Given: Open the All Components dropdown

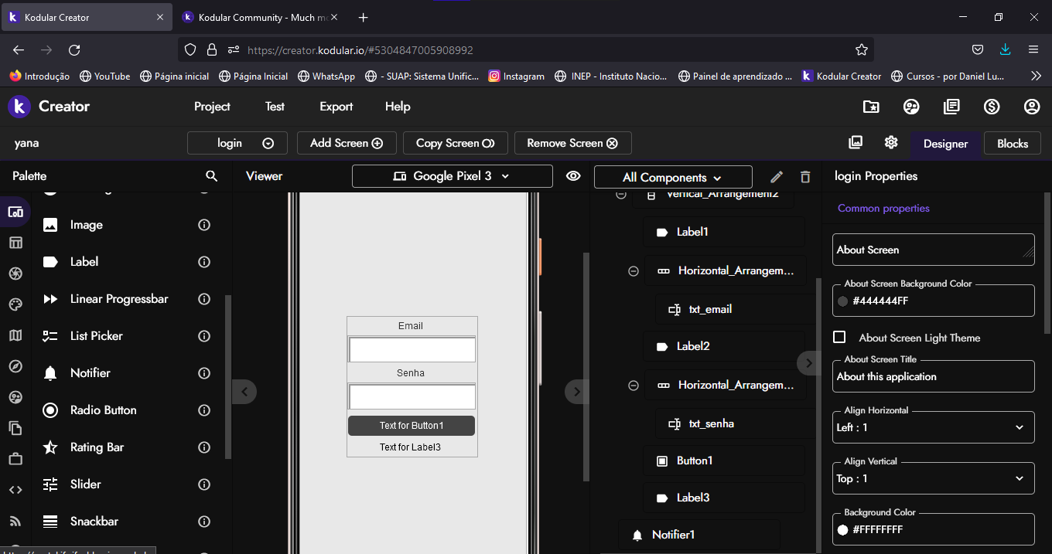Looking at the screenshot, I should coord(672,177).
